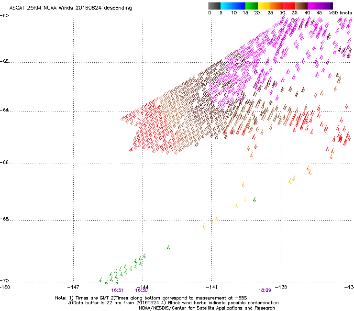The image size is (354, 311).
Task: Click the "-64" latitude axis label
Action: [4, 110]
